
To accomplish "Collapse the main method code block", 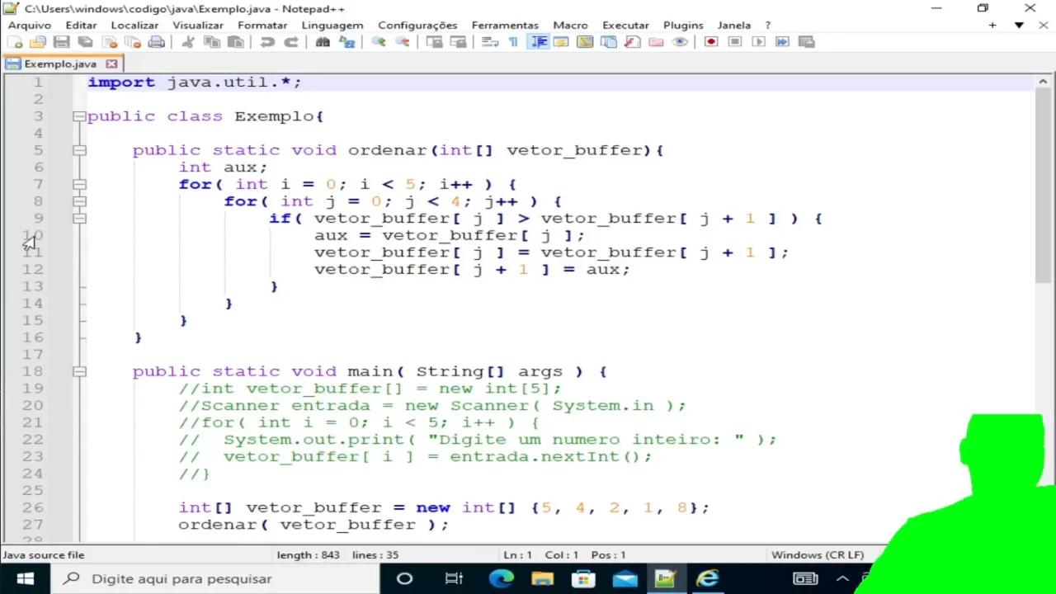I will coord(79,371).
